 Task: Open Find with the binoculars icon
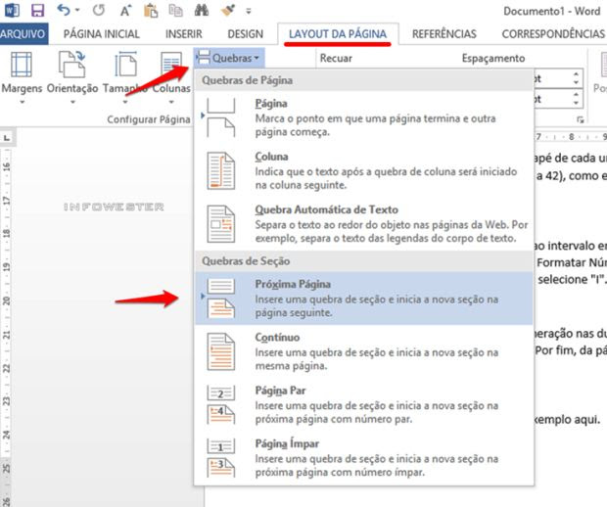202,11
